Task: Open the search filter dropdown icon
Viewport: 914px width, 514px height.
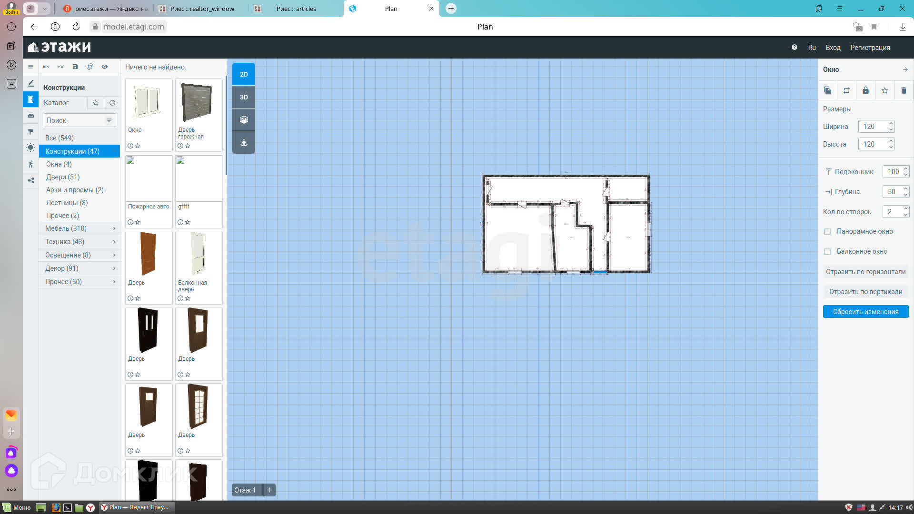Action: [109, 120]
